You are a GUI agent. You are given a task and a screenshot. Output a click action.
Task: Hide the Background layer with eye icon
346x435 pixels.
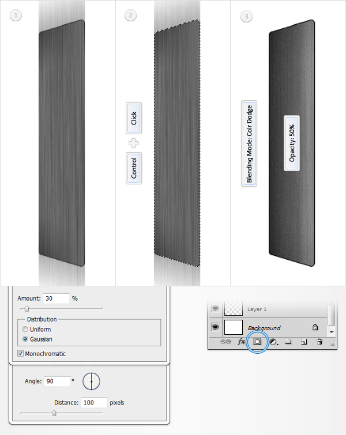pos(215,327)
